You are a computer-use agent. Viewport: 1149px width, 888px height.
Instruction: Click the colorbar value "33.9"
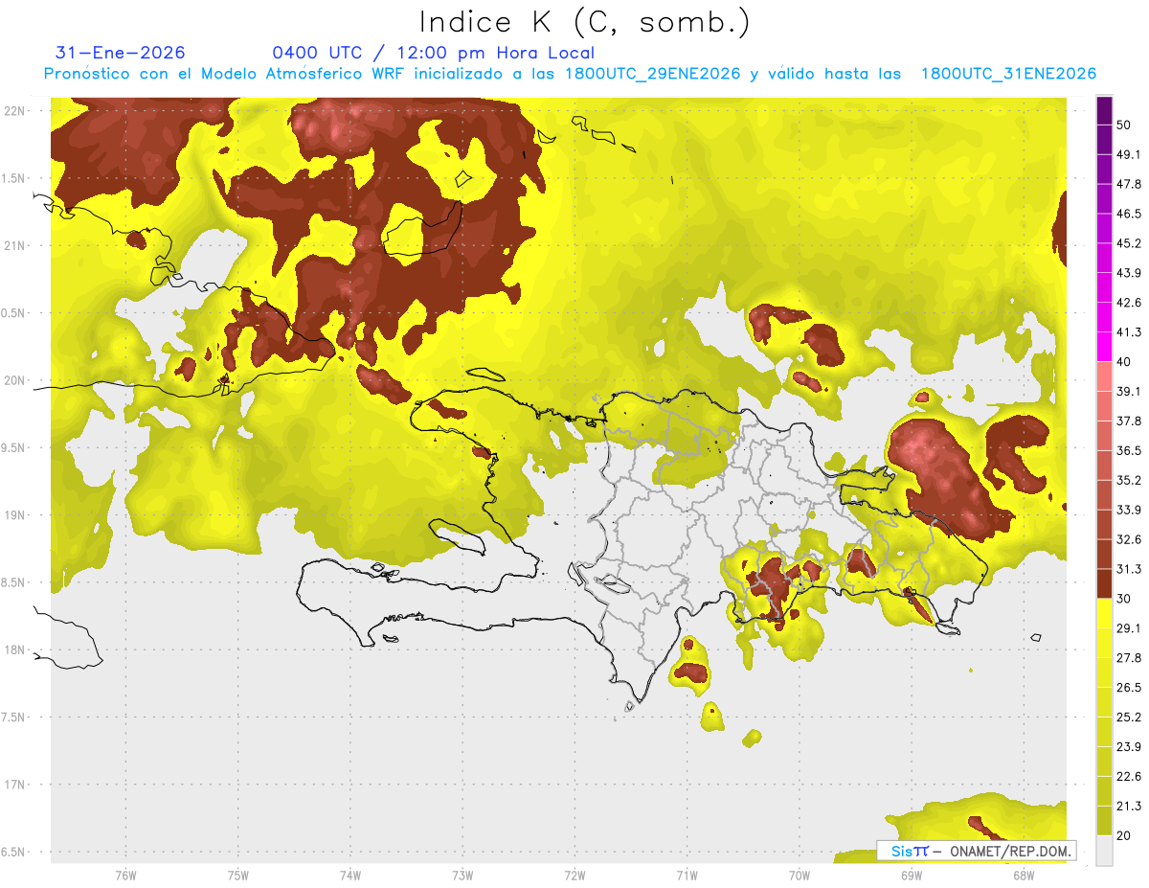pyautogui.click(x=1129, y=510)
